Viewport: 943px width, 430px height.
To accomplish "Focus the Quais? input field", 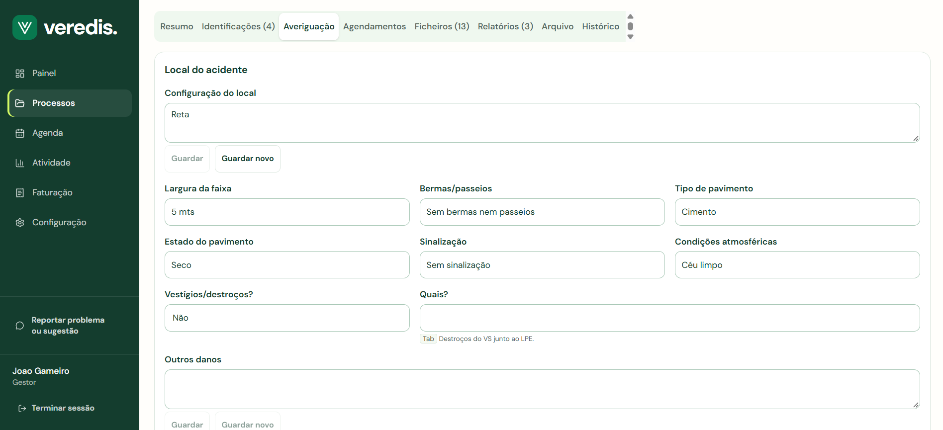I will click(669, 318).
